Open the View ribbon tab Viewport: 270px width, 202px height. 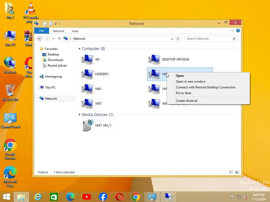coord(75,31)
